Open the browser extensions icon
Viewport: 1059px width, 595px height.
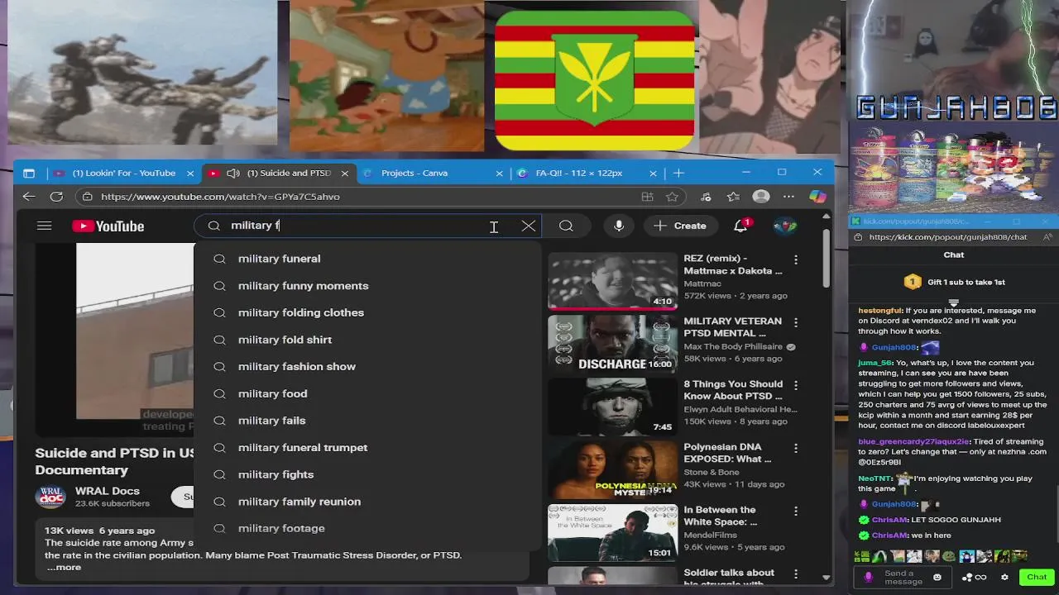pos(706,197)
